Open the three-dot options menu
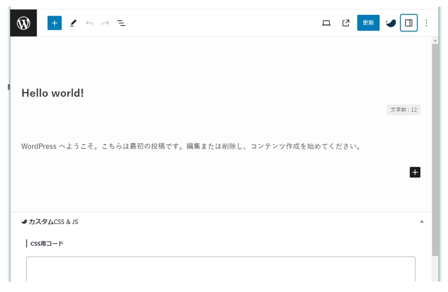The image size is (448, 292). click(426, 23)
